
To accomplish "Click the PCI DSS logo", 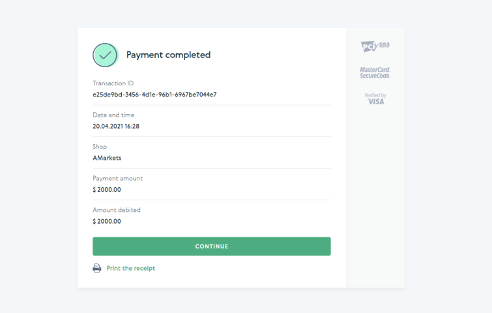I will click(375, 46).
